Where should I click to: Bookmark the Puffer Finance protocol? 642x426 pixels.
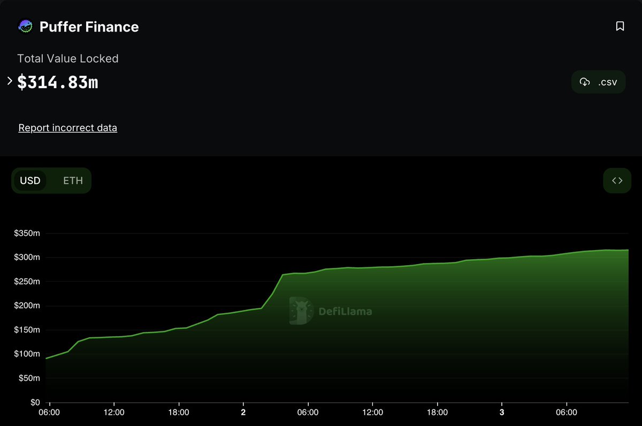click(620, 26)
